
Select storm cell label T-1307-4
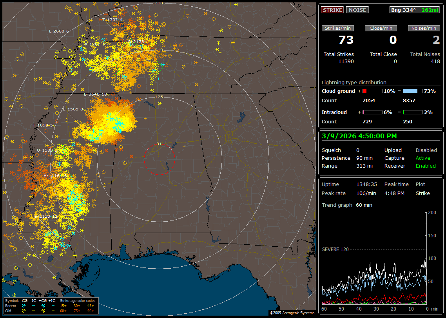(112, 20)
